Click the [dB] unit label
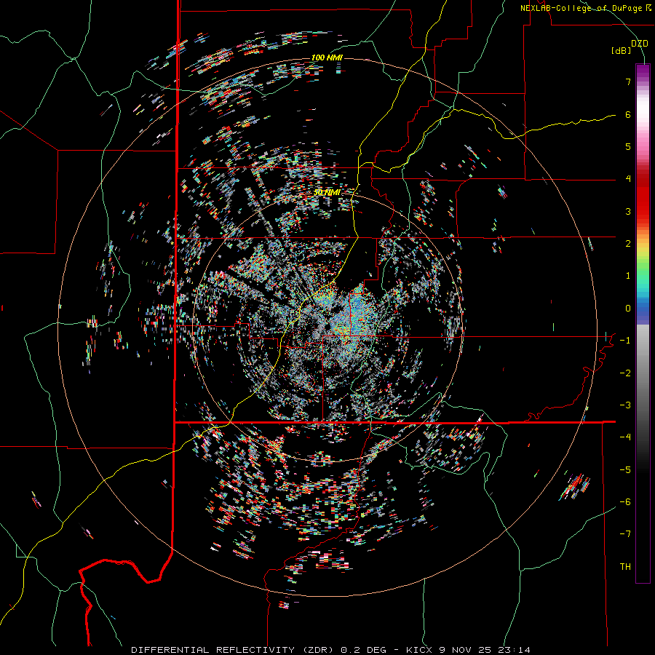The width and height of the screenshot is (655, 655). coord(621,51)
